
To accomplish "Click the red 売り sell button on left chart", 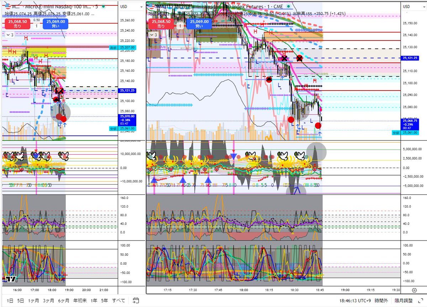I will (x=17, y=24).
